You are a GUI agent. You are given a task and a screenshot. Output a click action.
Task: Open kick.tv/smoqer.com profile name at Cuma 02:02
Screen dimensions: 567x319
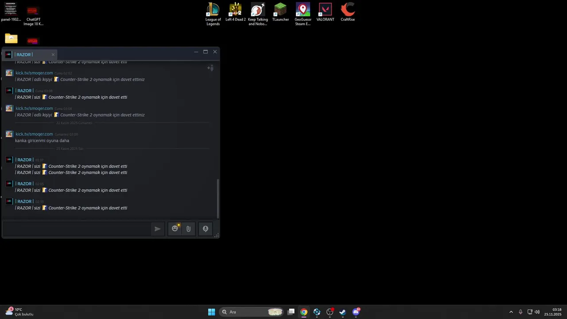point(34,73)
